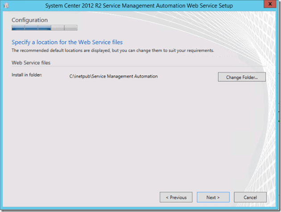Click the third filled progress bar segment
The width and height of the screenshot is (281, 212).
click(44, 28)
